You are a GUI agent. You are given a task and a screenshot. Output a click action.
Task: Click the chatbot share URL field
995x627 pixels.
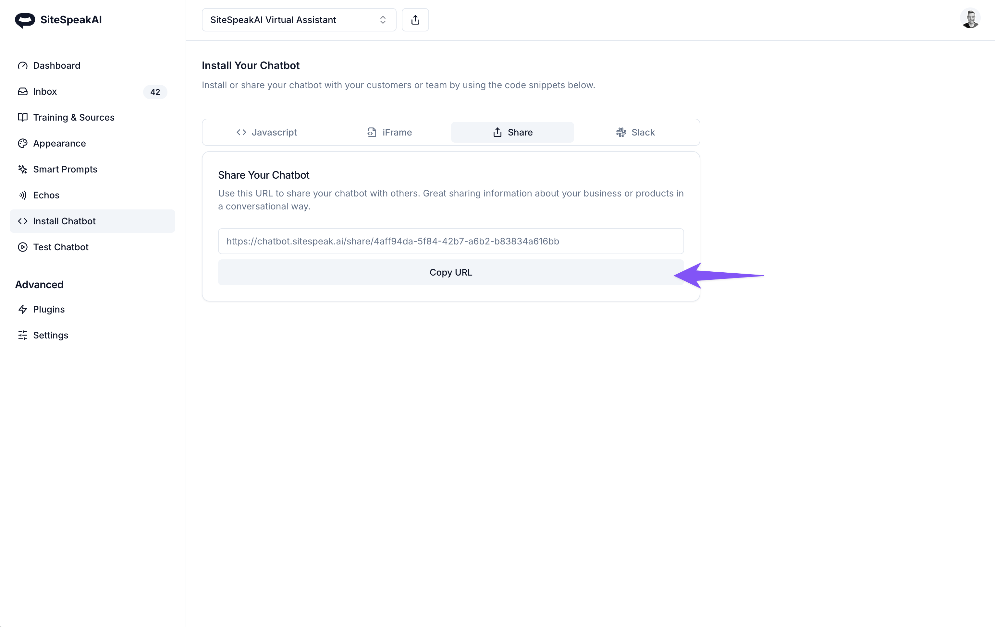(450, 241)
